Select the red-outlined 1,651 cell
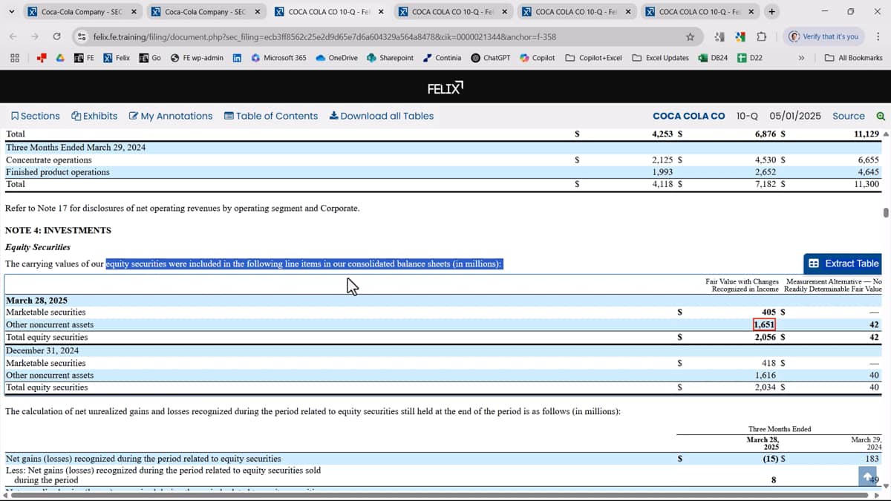Viewport: 891px width, 501px height. point(764,324)
